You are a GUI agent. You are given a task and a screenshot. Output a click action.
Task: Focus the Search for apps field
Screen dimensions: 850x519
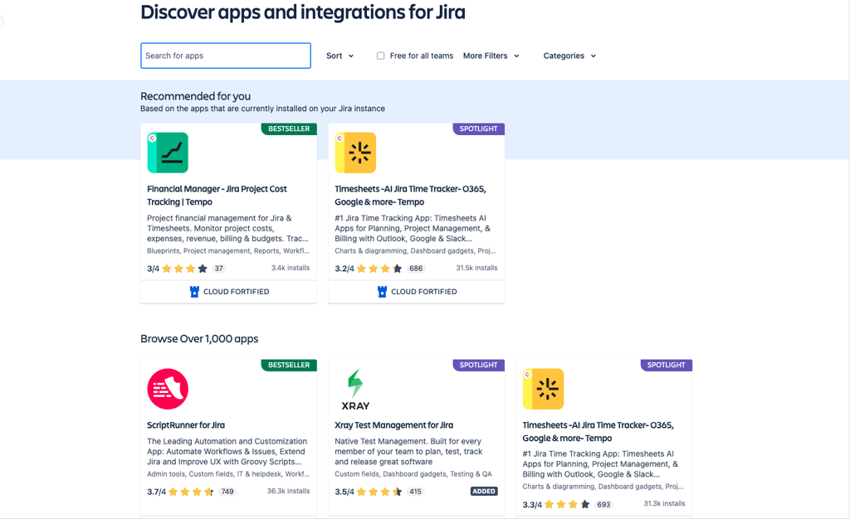coord(226,56)
